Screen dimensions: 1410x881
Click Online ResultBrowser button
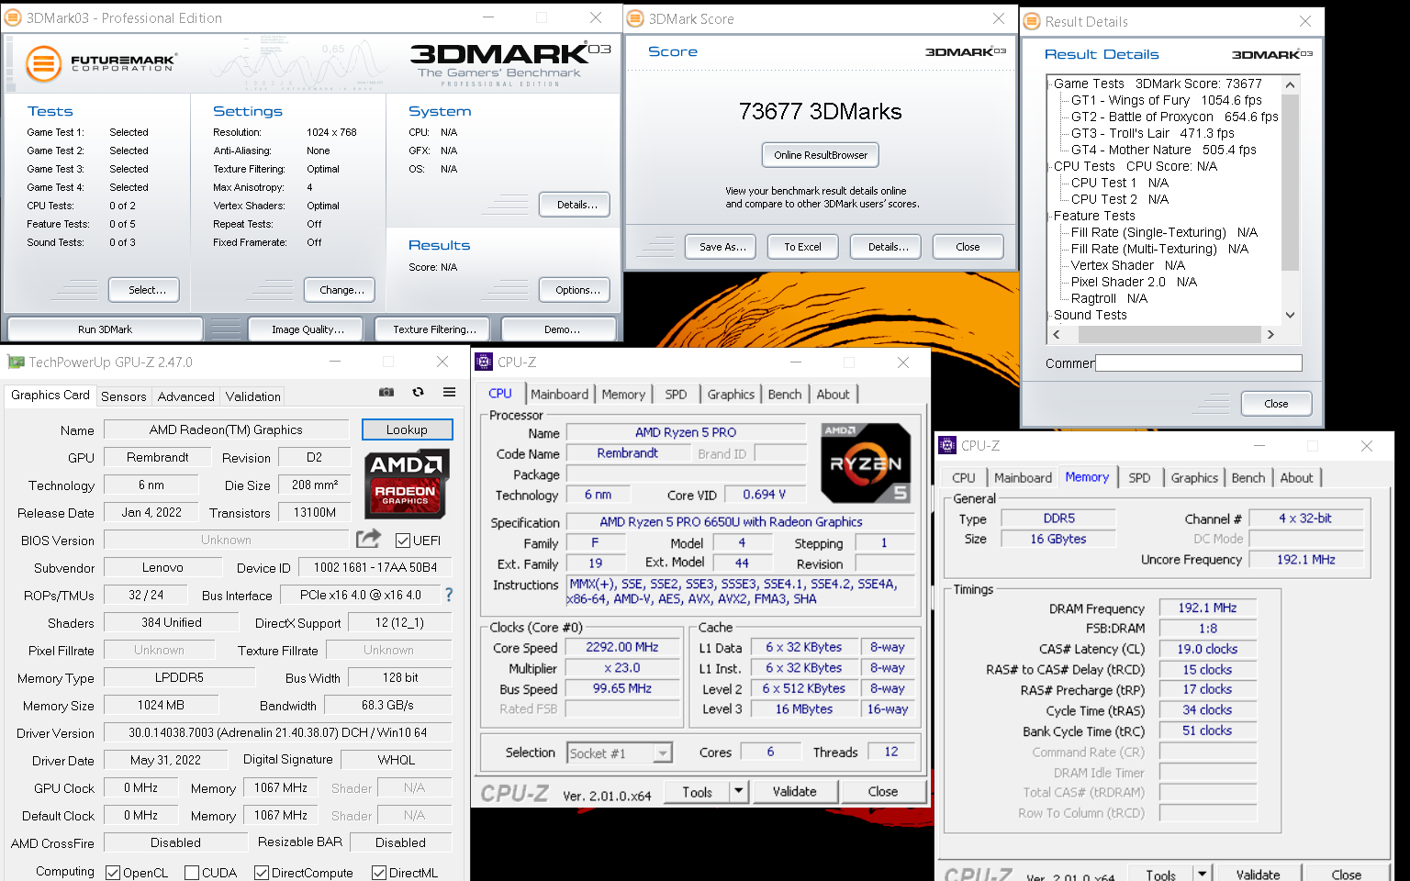(x=821, y=155)
